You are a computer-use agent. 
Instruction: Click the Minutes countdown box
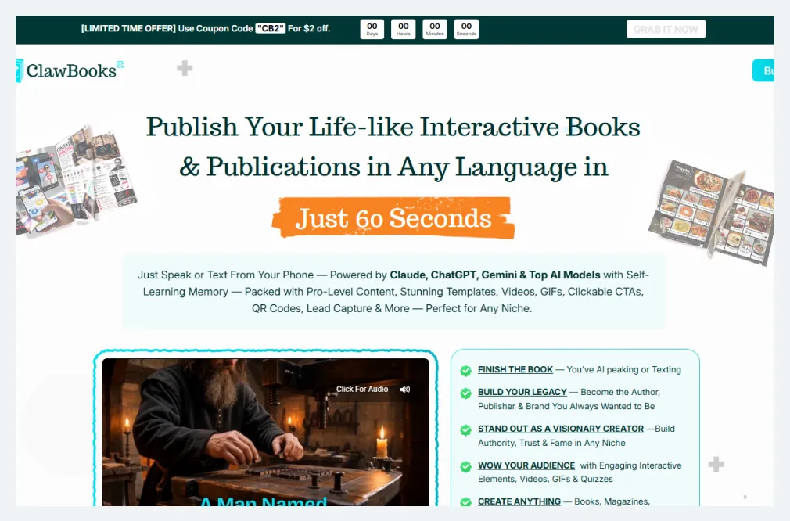pos(434,29)
